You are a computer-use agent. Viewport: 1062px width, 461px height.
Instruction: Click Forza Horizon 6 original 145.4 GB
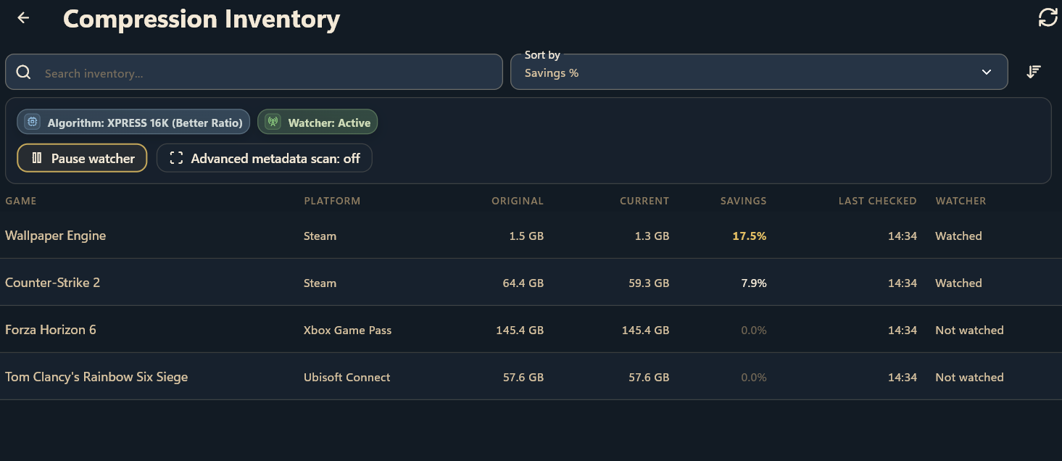[x=520, y=330]
